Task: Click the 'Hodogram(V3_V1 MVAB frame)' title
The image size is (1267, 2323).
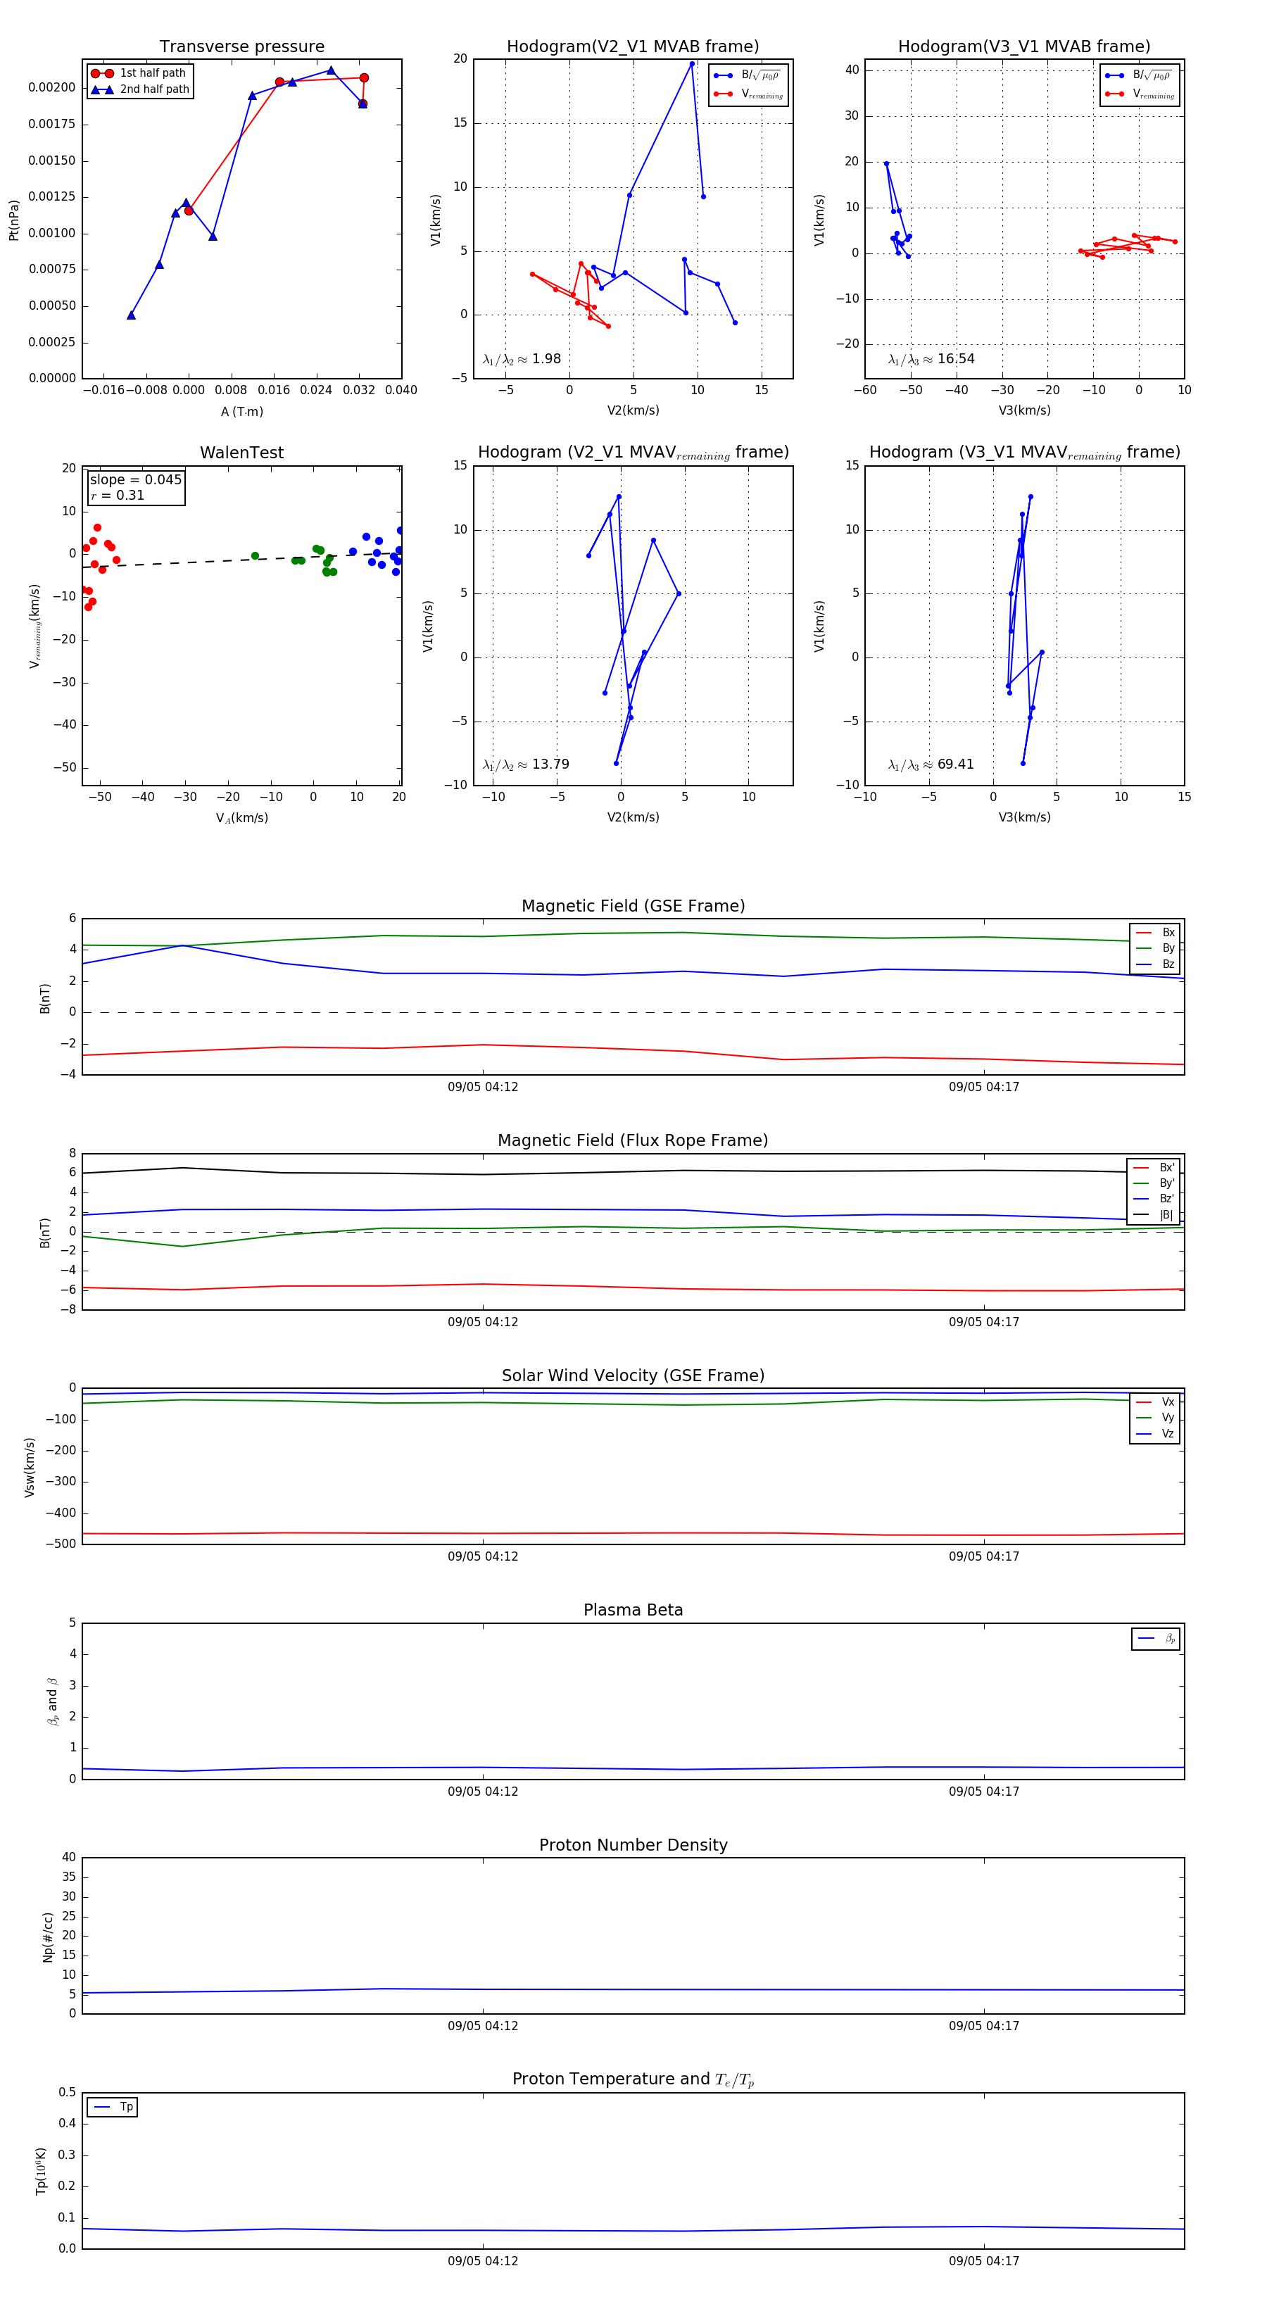Action: 1023,47
